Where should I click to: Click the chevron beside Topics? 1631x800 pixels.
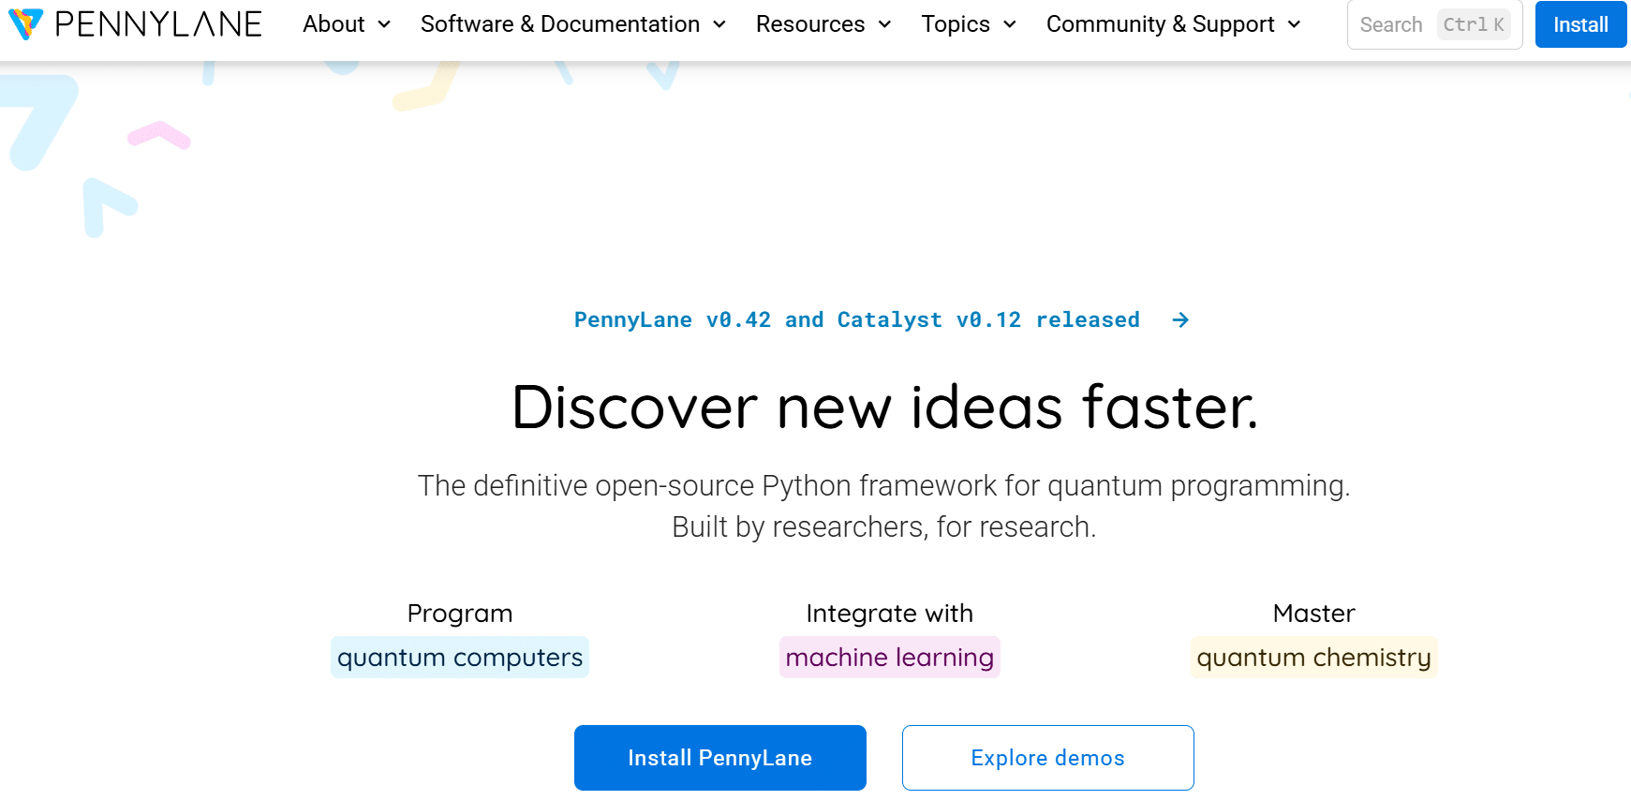(1010, 25)
